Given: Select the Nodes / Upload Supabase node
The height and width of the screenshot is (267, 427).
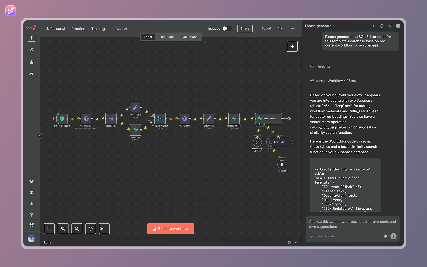Looking at the screenshot, I should 234,118.
